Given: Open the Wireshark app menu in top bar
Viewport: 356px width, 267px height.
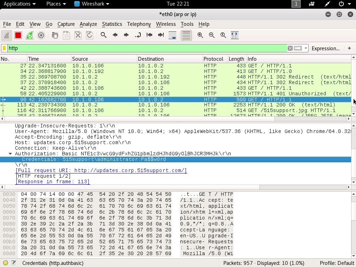Looking at the screenshot, I should [92, 4].
